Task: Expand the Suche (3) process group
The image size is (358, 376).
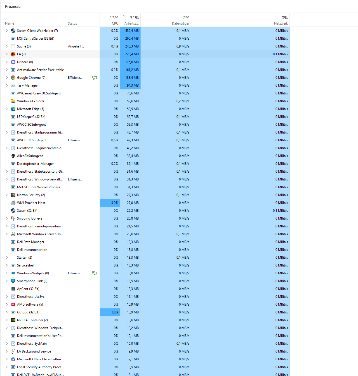Action: [7, 46]
